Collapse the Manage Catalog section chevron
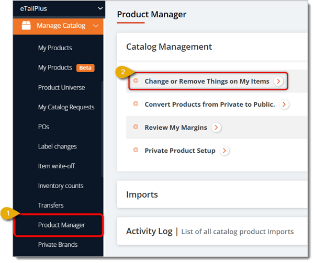This screenshot has height=263, width=314. pos(96,26)
